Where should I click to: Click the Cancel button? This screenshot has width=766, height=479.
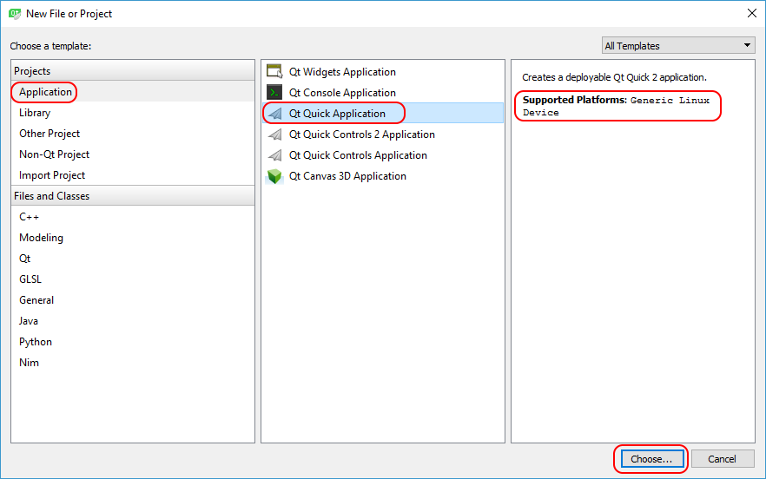coord(722,459)
